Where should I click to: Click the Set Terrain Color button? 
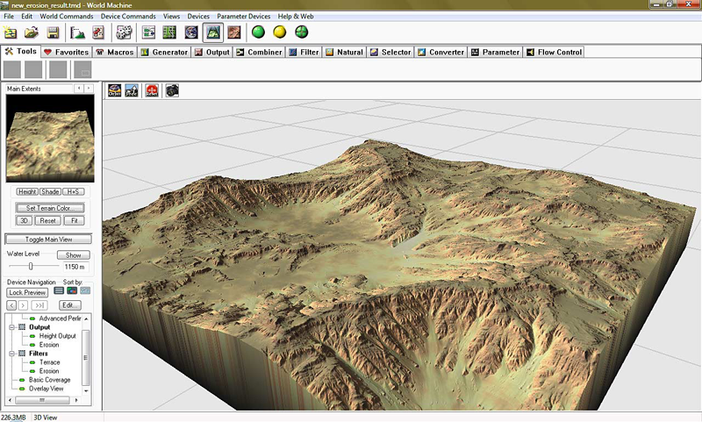[x=50, y=208]
